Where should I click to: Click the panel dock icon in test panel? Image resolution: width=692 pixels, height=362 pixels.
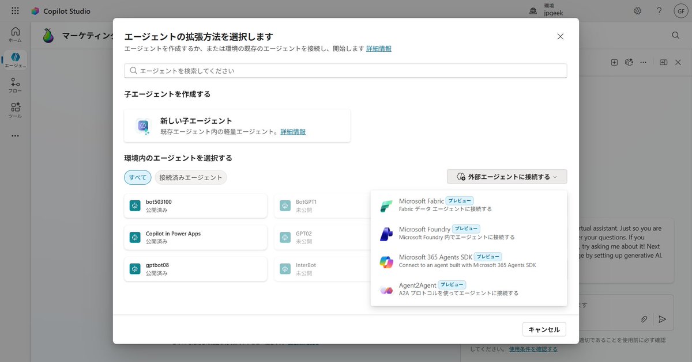(663, 62)
